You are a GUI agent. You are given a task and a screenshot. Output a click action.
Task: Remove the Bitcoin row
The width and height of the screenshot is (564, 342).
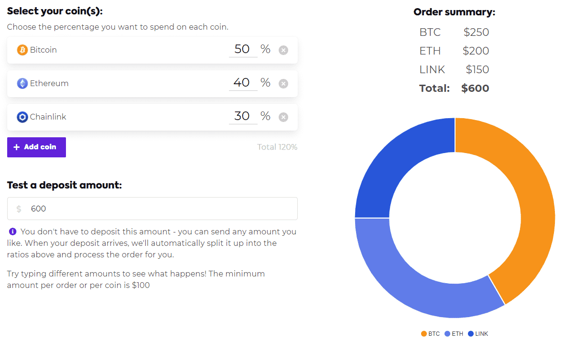pos(283,50)
